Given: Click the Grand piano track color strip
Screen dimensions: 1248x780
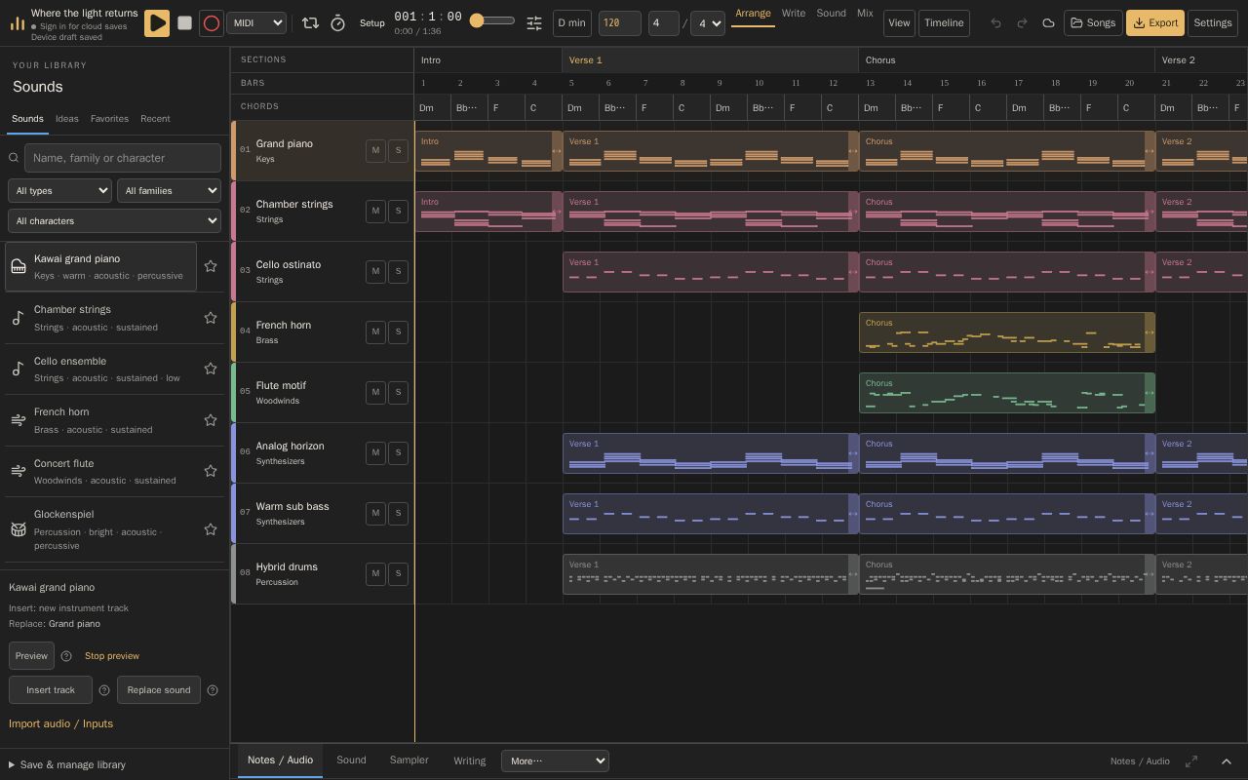Looking at the screenshot, I should pyautogui.click(x=233, y=150).
